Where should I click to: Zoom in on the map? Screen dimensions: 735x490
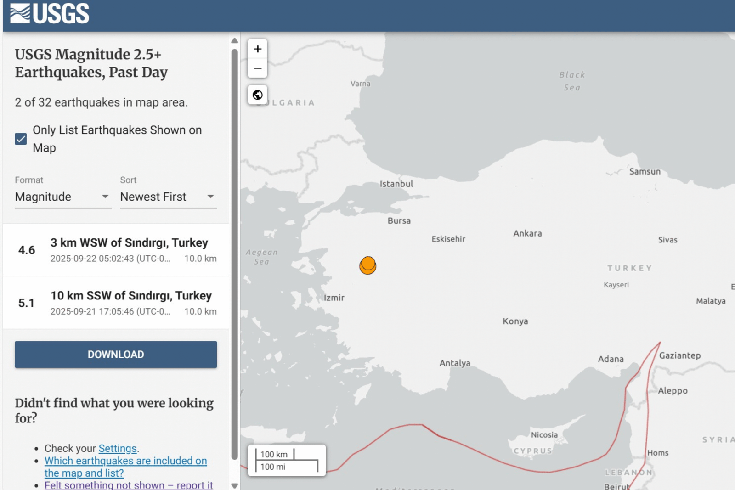(258, 49)
